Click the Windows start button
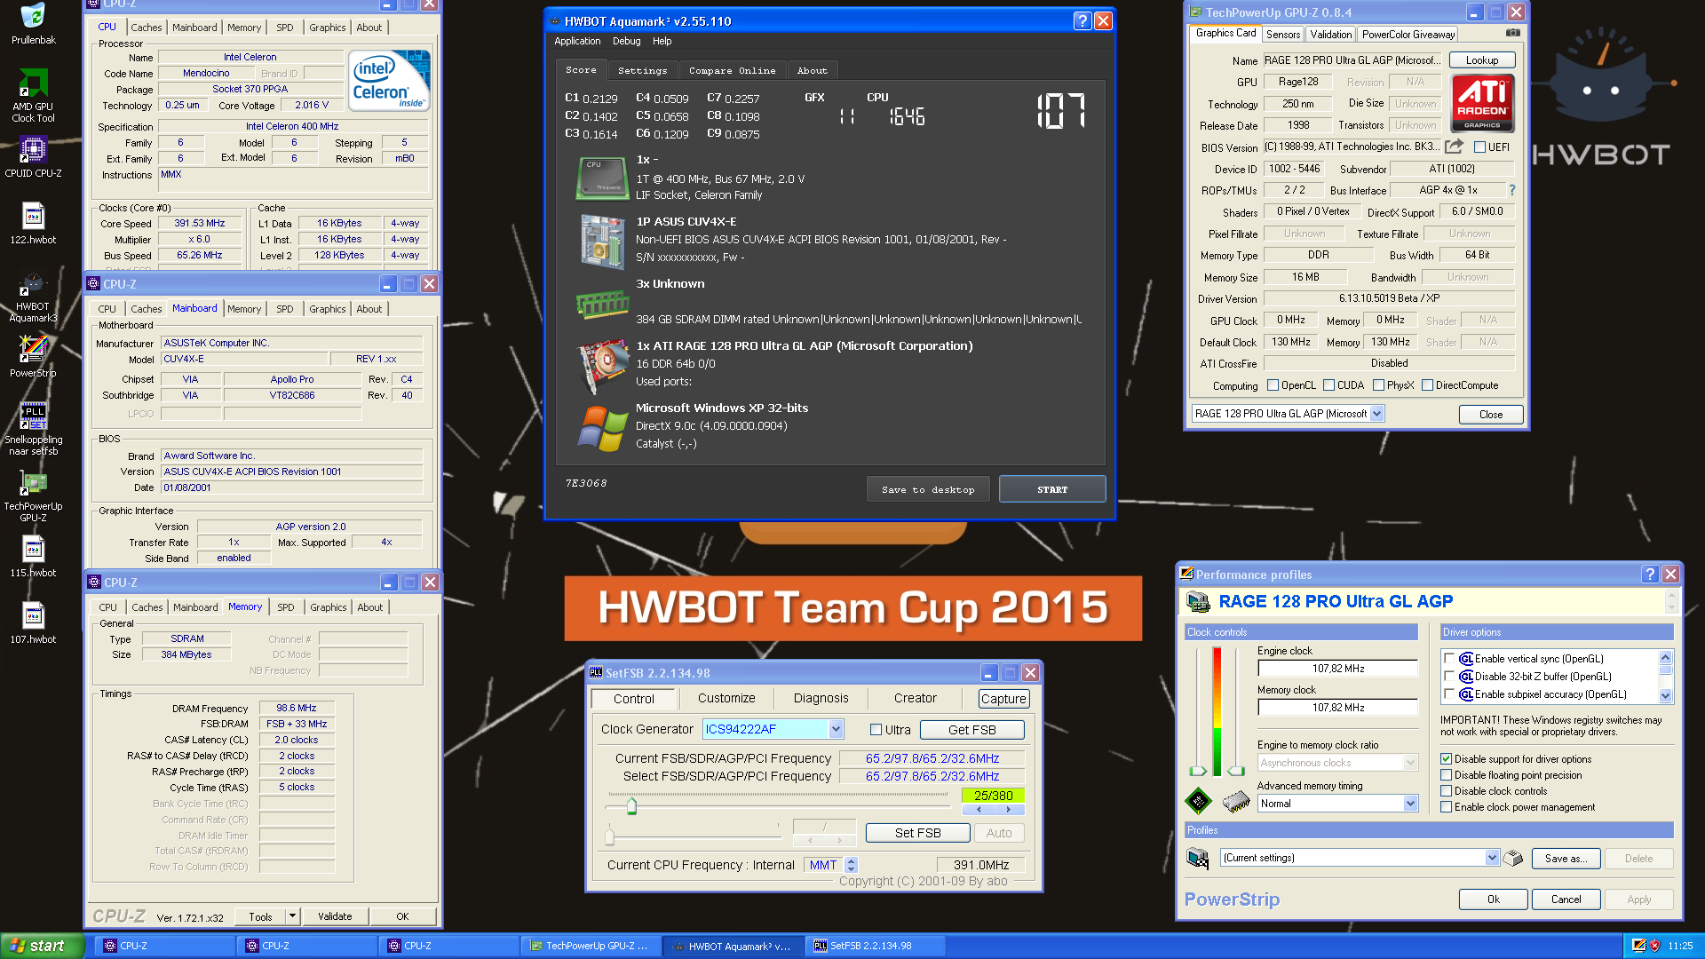 coord(42,946)
